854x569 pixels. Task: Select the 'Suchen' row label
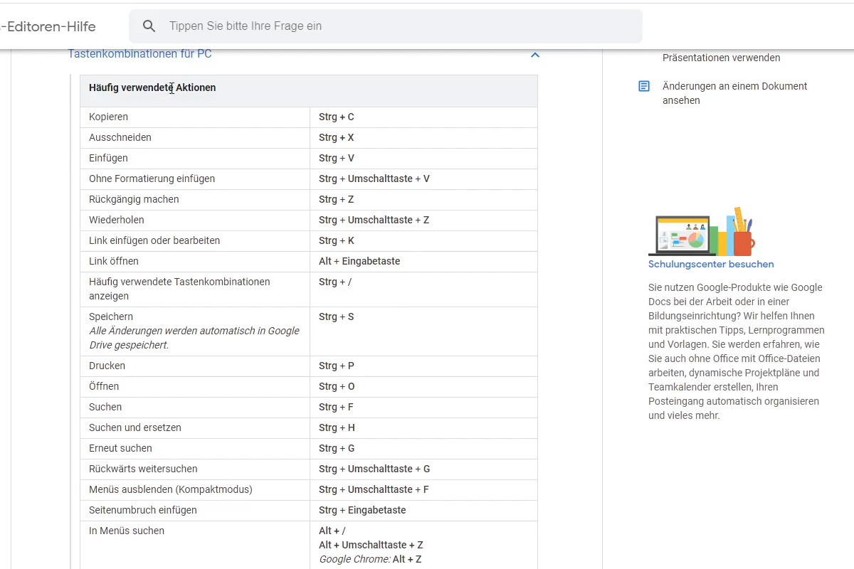[105, 407]
